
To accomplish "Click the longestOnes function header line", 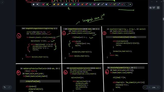I will pyautogui.click(x=81, y=29).
